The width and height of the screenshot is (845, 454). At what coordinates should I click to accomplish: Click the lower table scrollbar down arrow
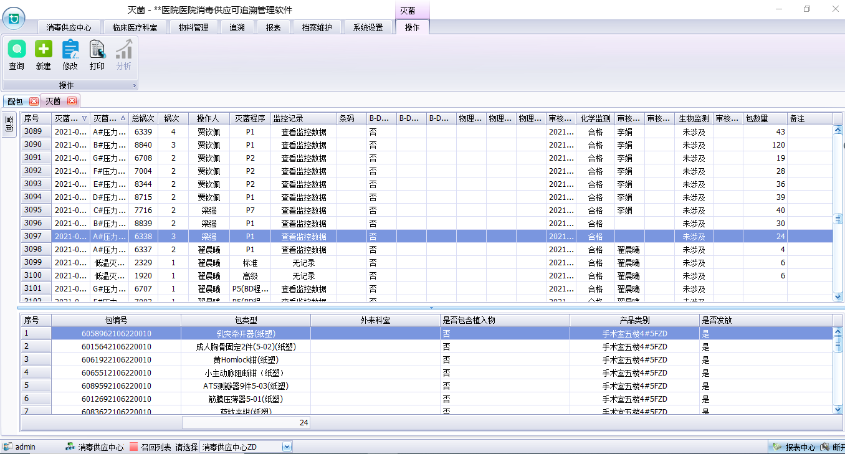[838, 409]
